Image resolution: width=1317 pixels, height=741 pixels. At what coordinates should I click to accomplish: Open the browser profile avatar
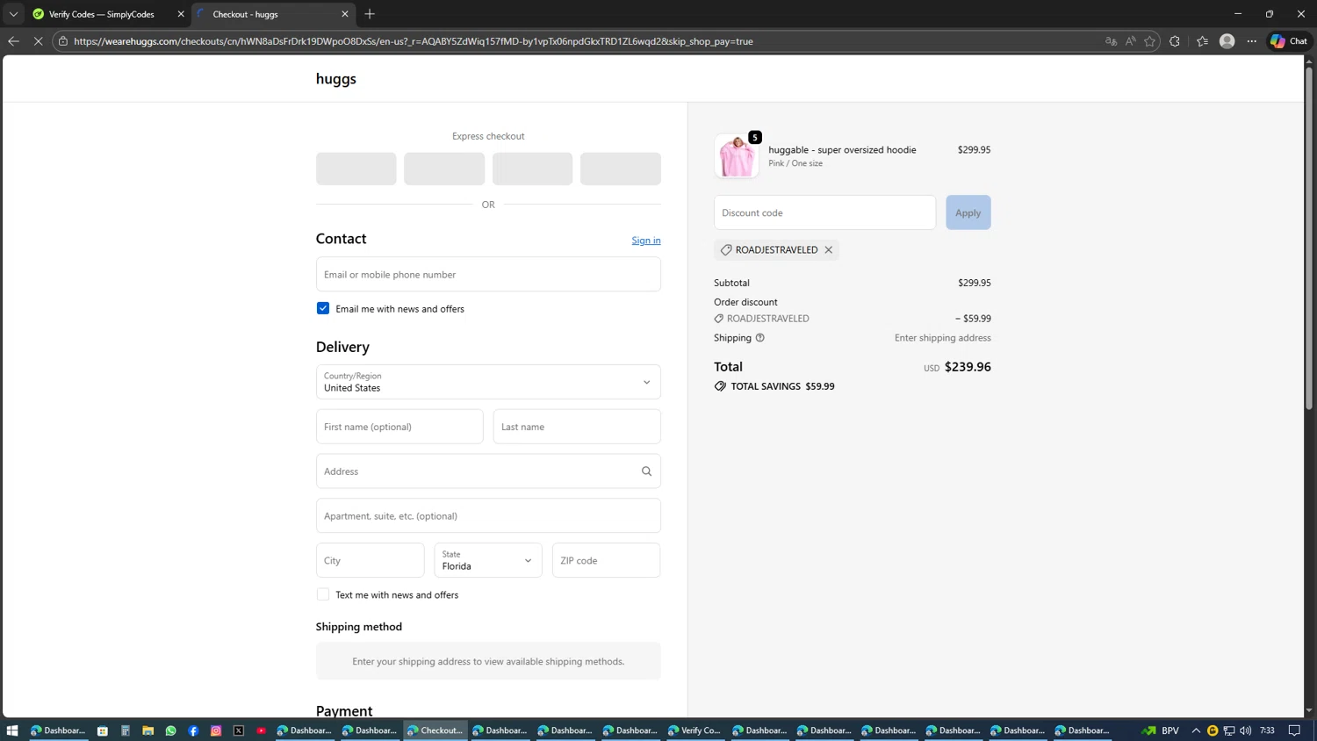[1227, 41]
